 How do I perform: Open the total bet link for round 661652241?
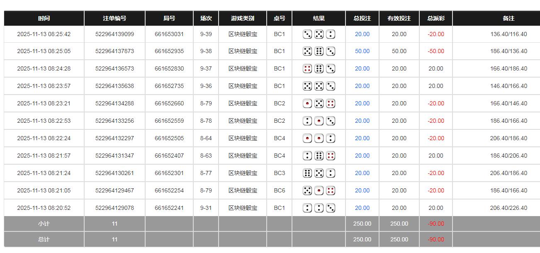pyautogui.click(x=362, y=208)
